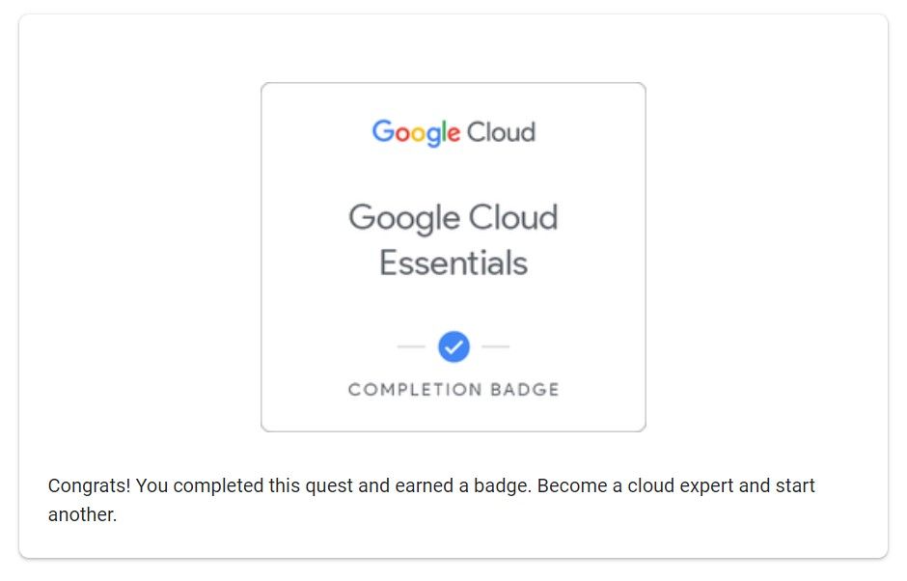The height and width of the screenshot is (581, 907).
Task: Click the line left of the checkmark
Action: point(411,346)
